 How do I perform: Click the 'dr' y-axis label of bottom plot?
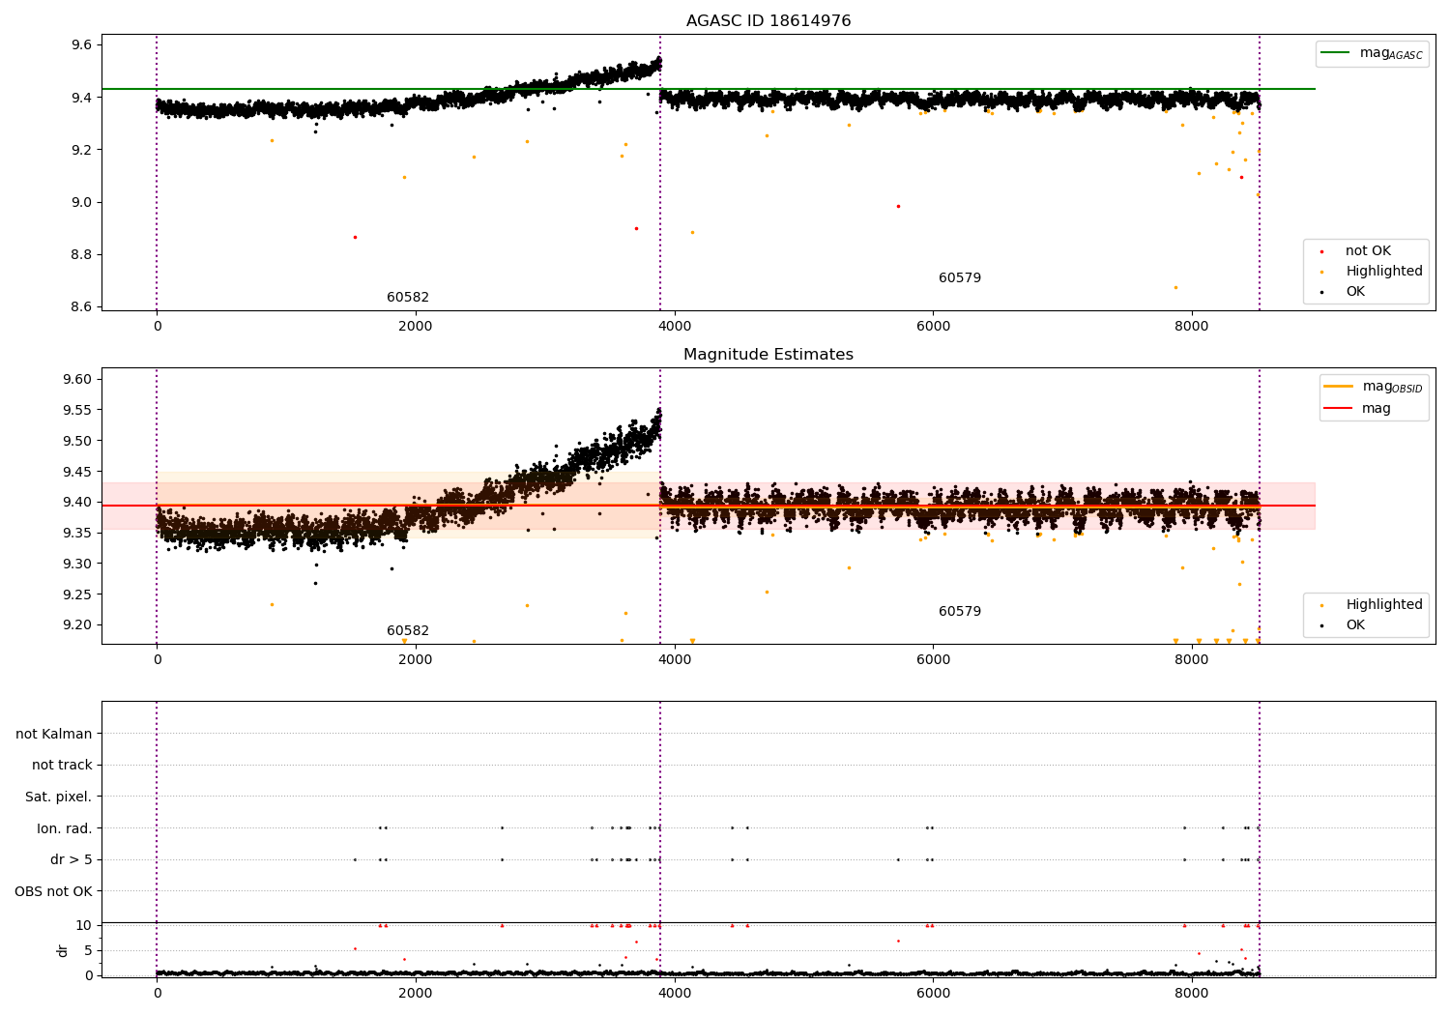pos(63,950)
